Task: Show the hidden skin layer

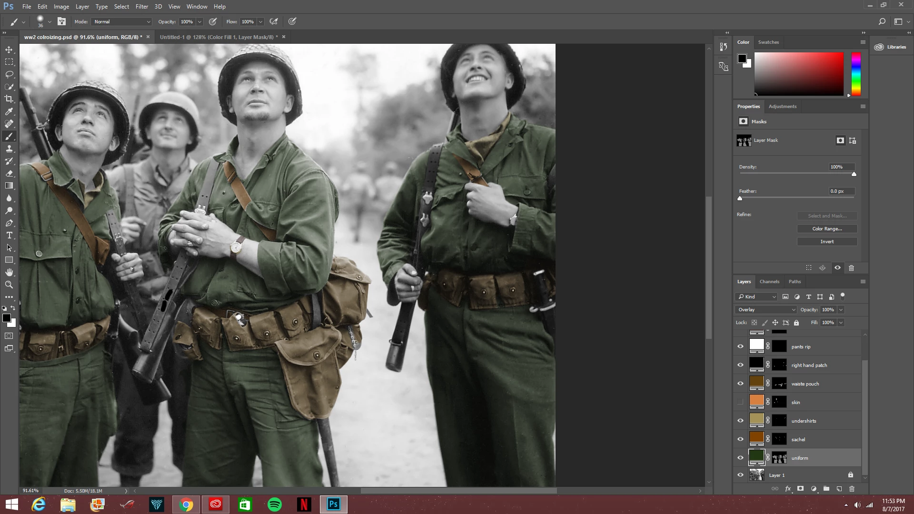Action: [740, 402]
